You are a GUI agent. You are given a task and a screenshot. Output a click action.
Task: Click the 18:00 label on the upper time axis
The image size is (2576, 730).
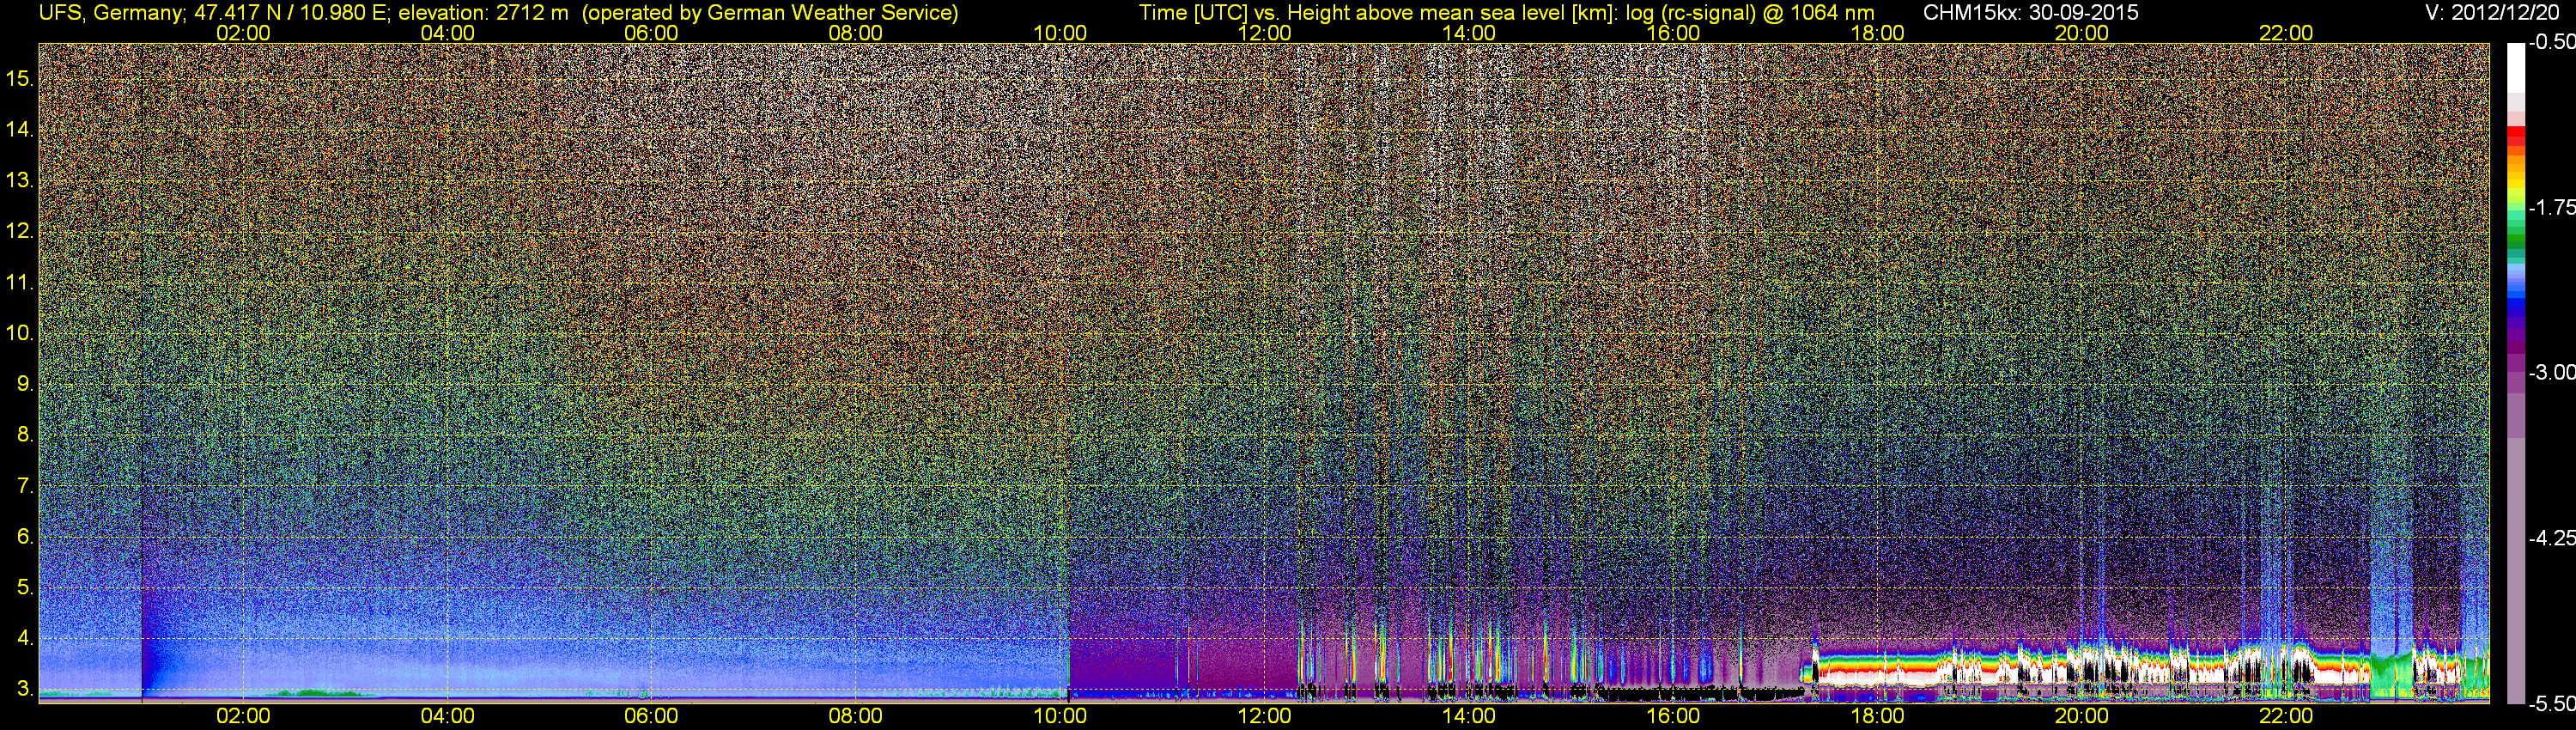coord(1877,33)
